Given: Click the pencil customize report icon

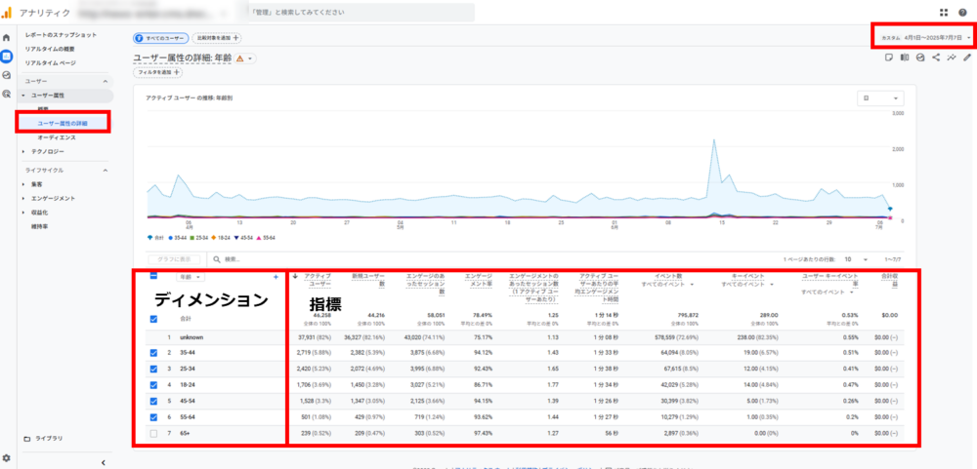Looking at the screenshot, I should 967,58.
